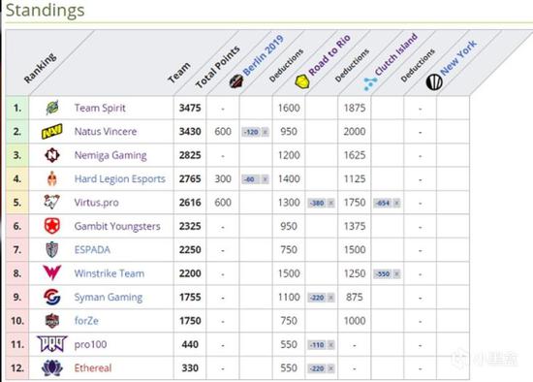Image resolution: width=533 pixels, height=382 pixels.
Task: Open the Nemiga Gaming team link
Action: (110, 155)
